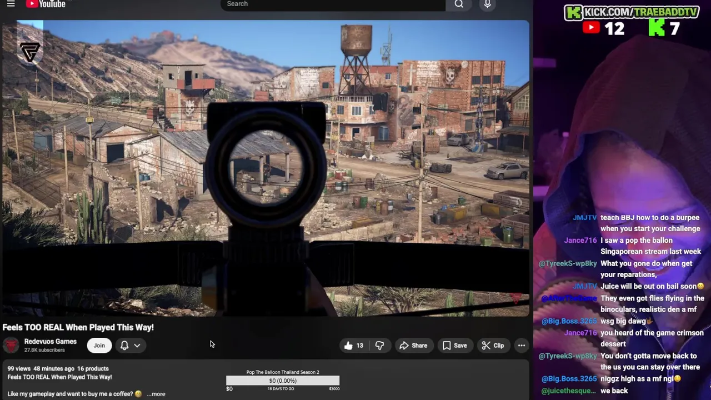
Task: Click chat message 'we back'
Action: point(614,391)
